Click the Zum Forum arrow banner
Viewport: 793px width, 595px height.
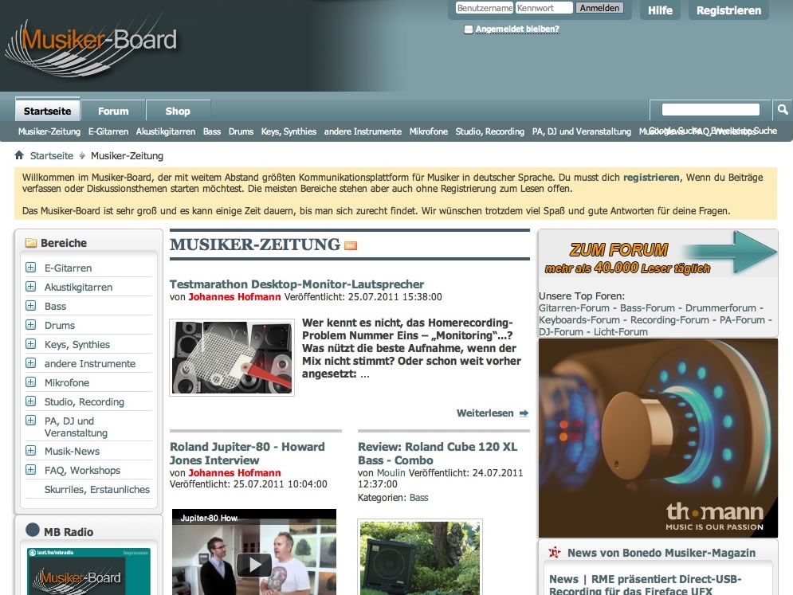(658, 253)
